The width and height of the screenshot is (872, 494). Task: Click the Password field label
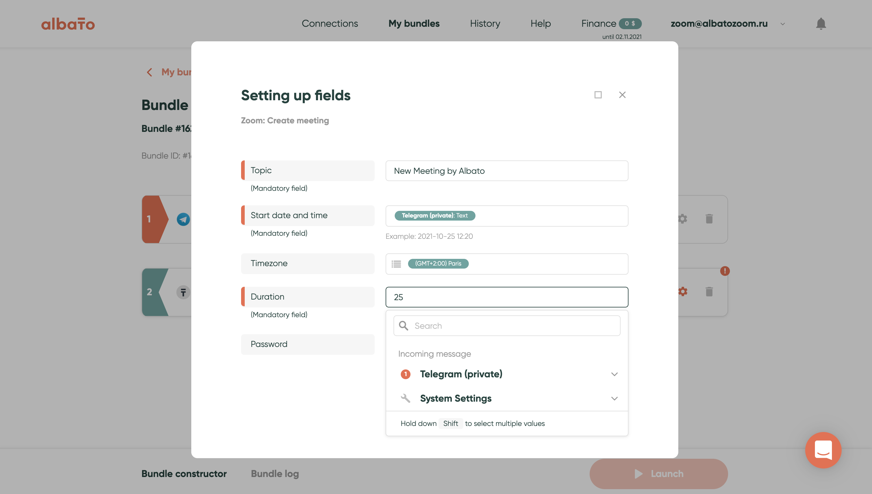coord(308,345)
